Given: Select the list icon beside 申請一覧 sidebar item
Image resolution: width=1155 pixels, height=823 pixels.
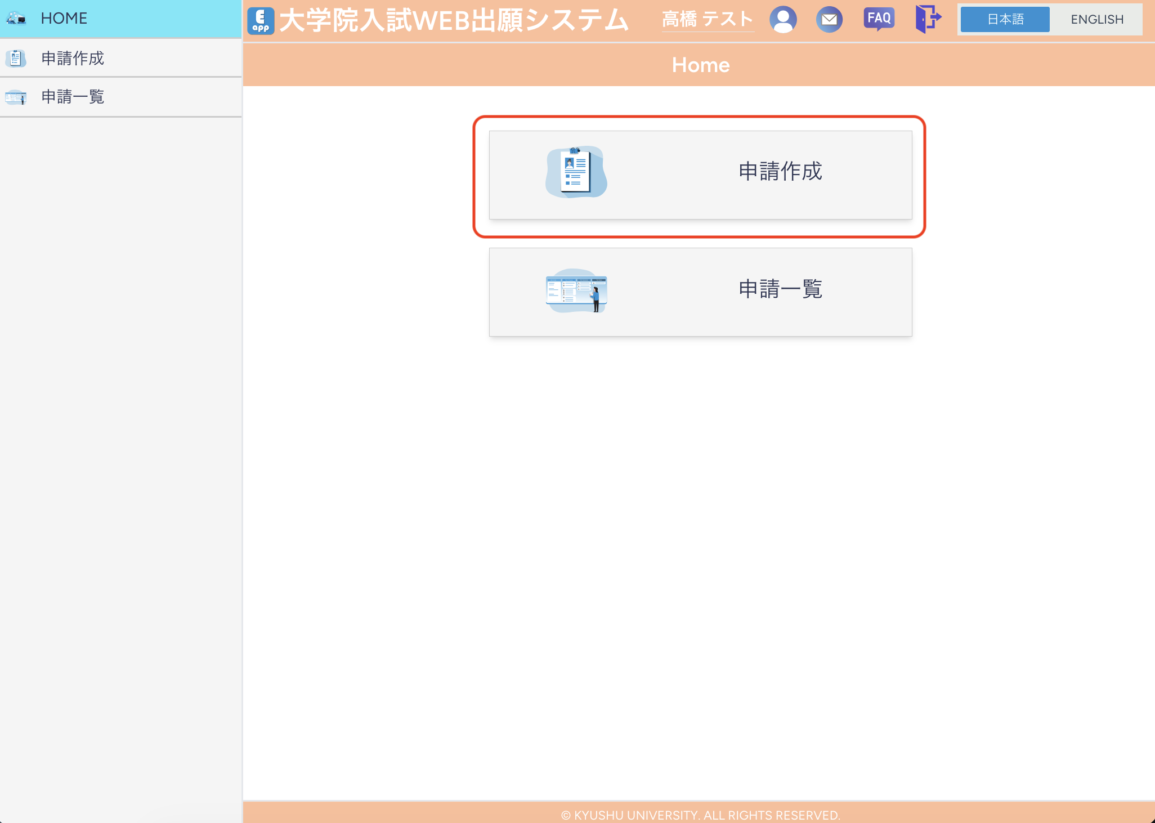Looking at the screenshot, I should coord(15,97).
